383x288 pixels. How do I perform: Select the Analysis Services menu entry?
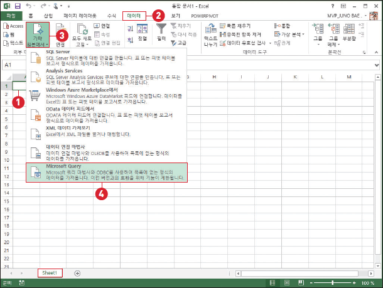pos(107,77)
